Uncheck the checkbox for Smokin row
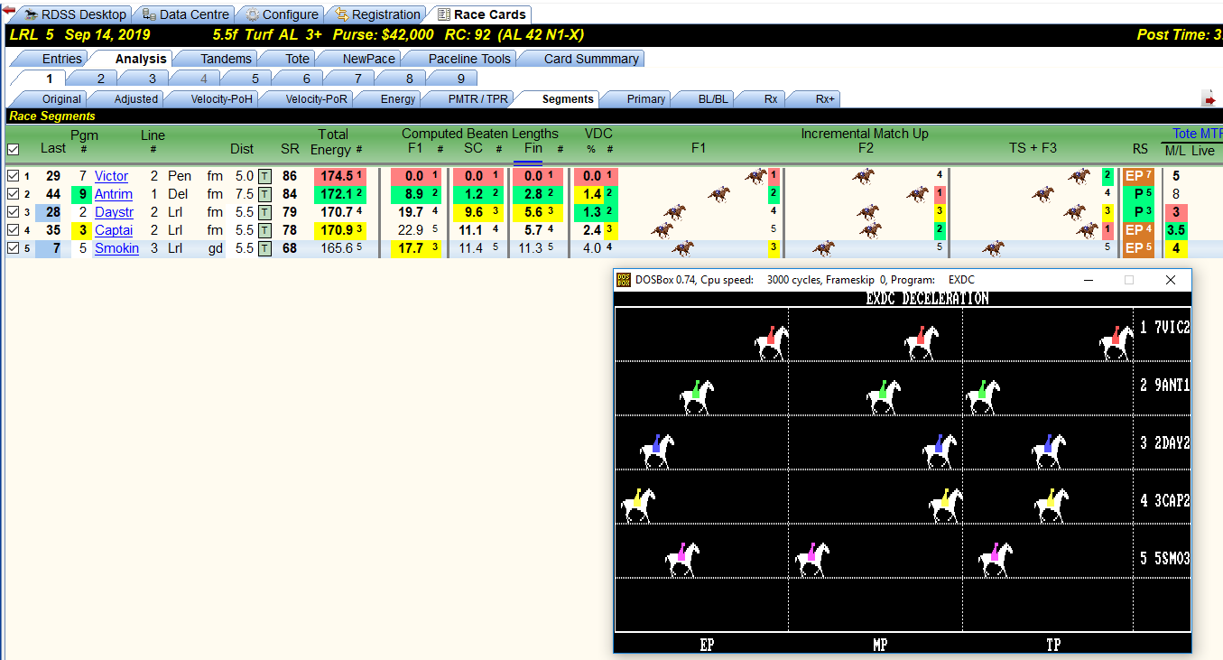Viewport: 1223px width, 660px height. tap(13, 248)
